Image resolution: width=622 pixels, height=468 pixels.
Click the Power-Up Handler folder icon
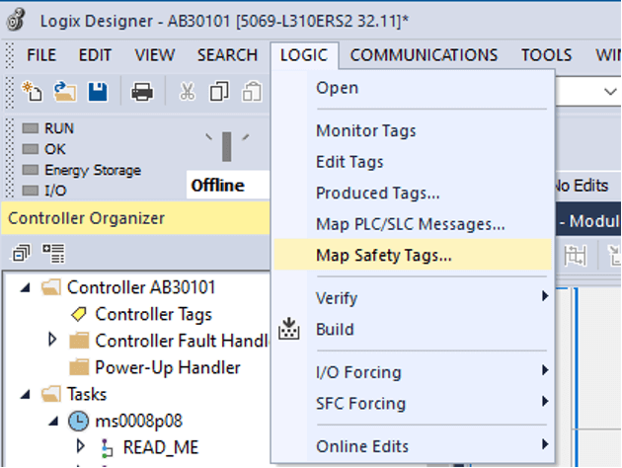[x=79, y=367]
